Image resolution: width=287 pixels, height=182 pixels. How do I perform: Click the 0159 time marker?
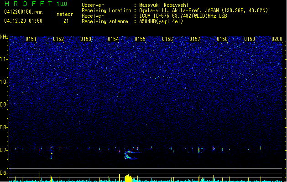click(x=250, y=39)
